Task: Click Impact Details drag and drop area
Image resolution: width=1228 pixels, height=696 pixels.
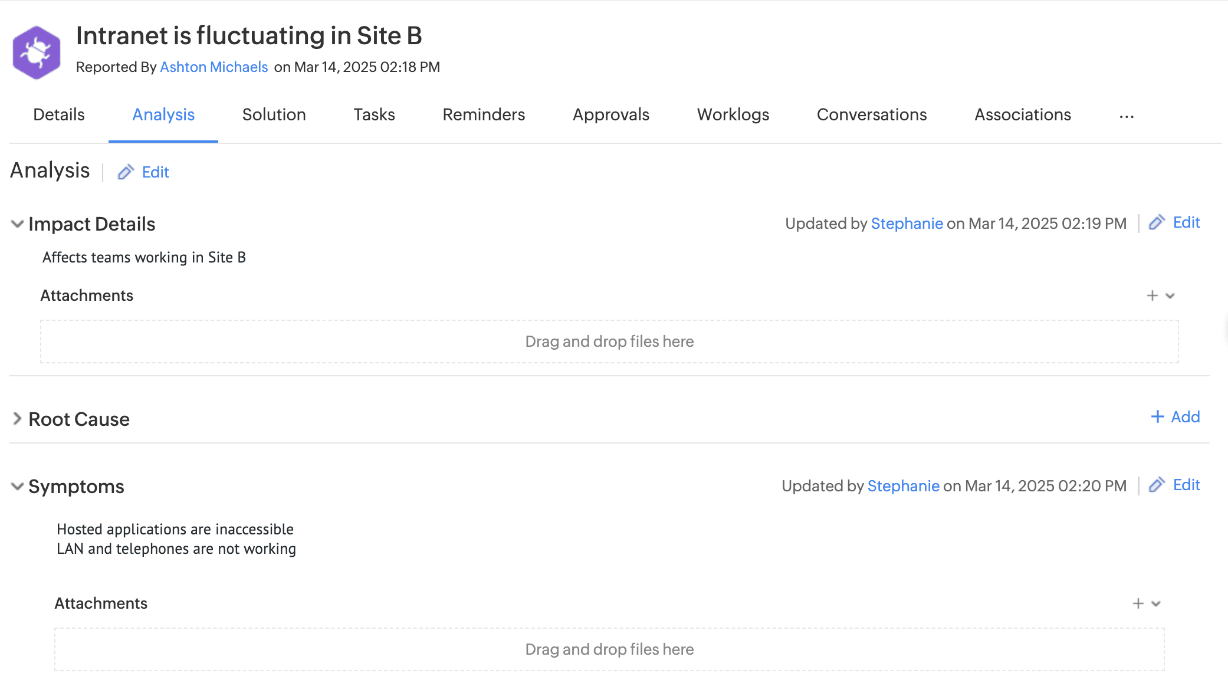Action: pyautogui.click(x=609, y=342)
